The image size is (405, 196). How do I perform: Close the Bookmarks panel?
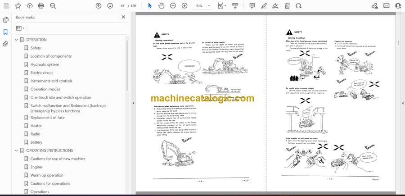coord(123,17)
